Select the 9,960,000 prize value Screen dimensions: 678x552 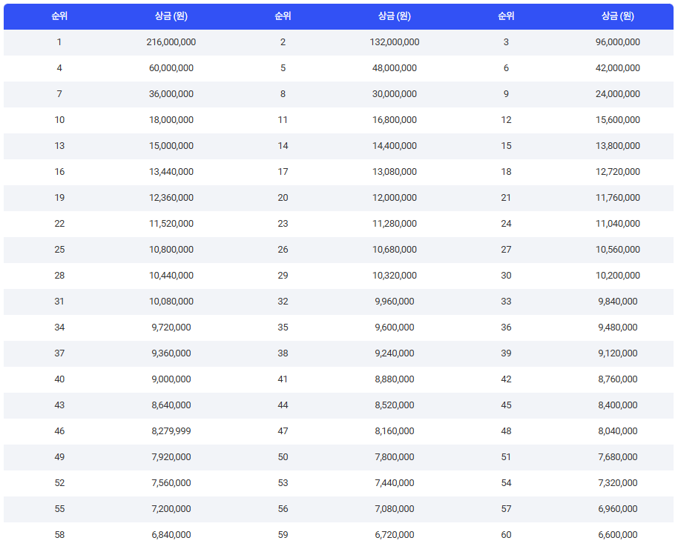[395, 302]
